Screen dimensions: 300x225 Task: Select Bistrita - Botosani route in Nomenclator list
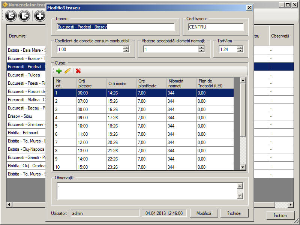point(26,133)
